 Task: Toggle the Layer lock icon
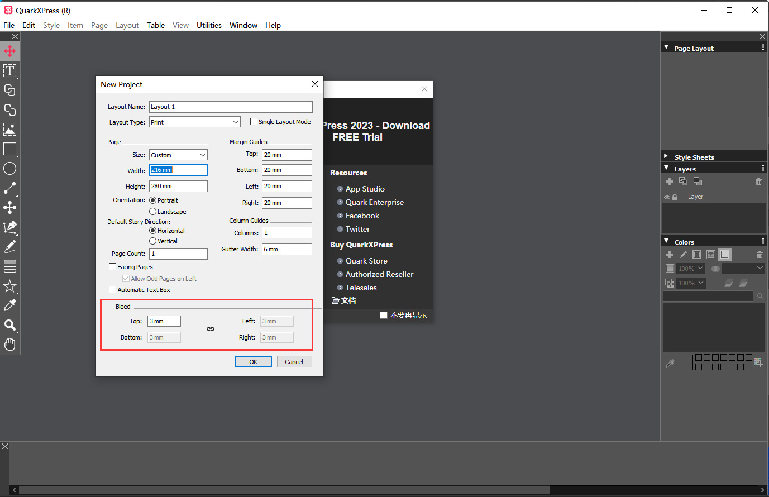pos(675,197)
